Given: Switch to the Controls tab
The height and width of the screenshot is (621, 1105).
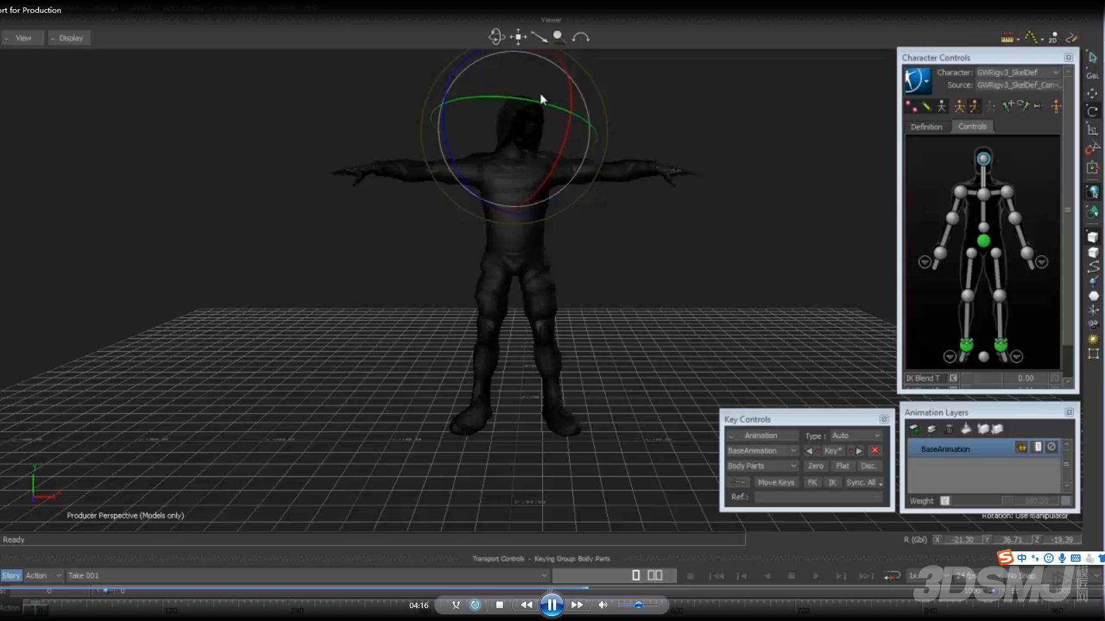Looking at the screenshot, I should pos(972,126).
